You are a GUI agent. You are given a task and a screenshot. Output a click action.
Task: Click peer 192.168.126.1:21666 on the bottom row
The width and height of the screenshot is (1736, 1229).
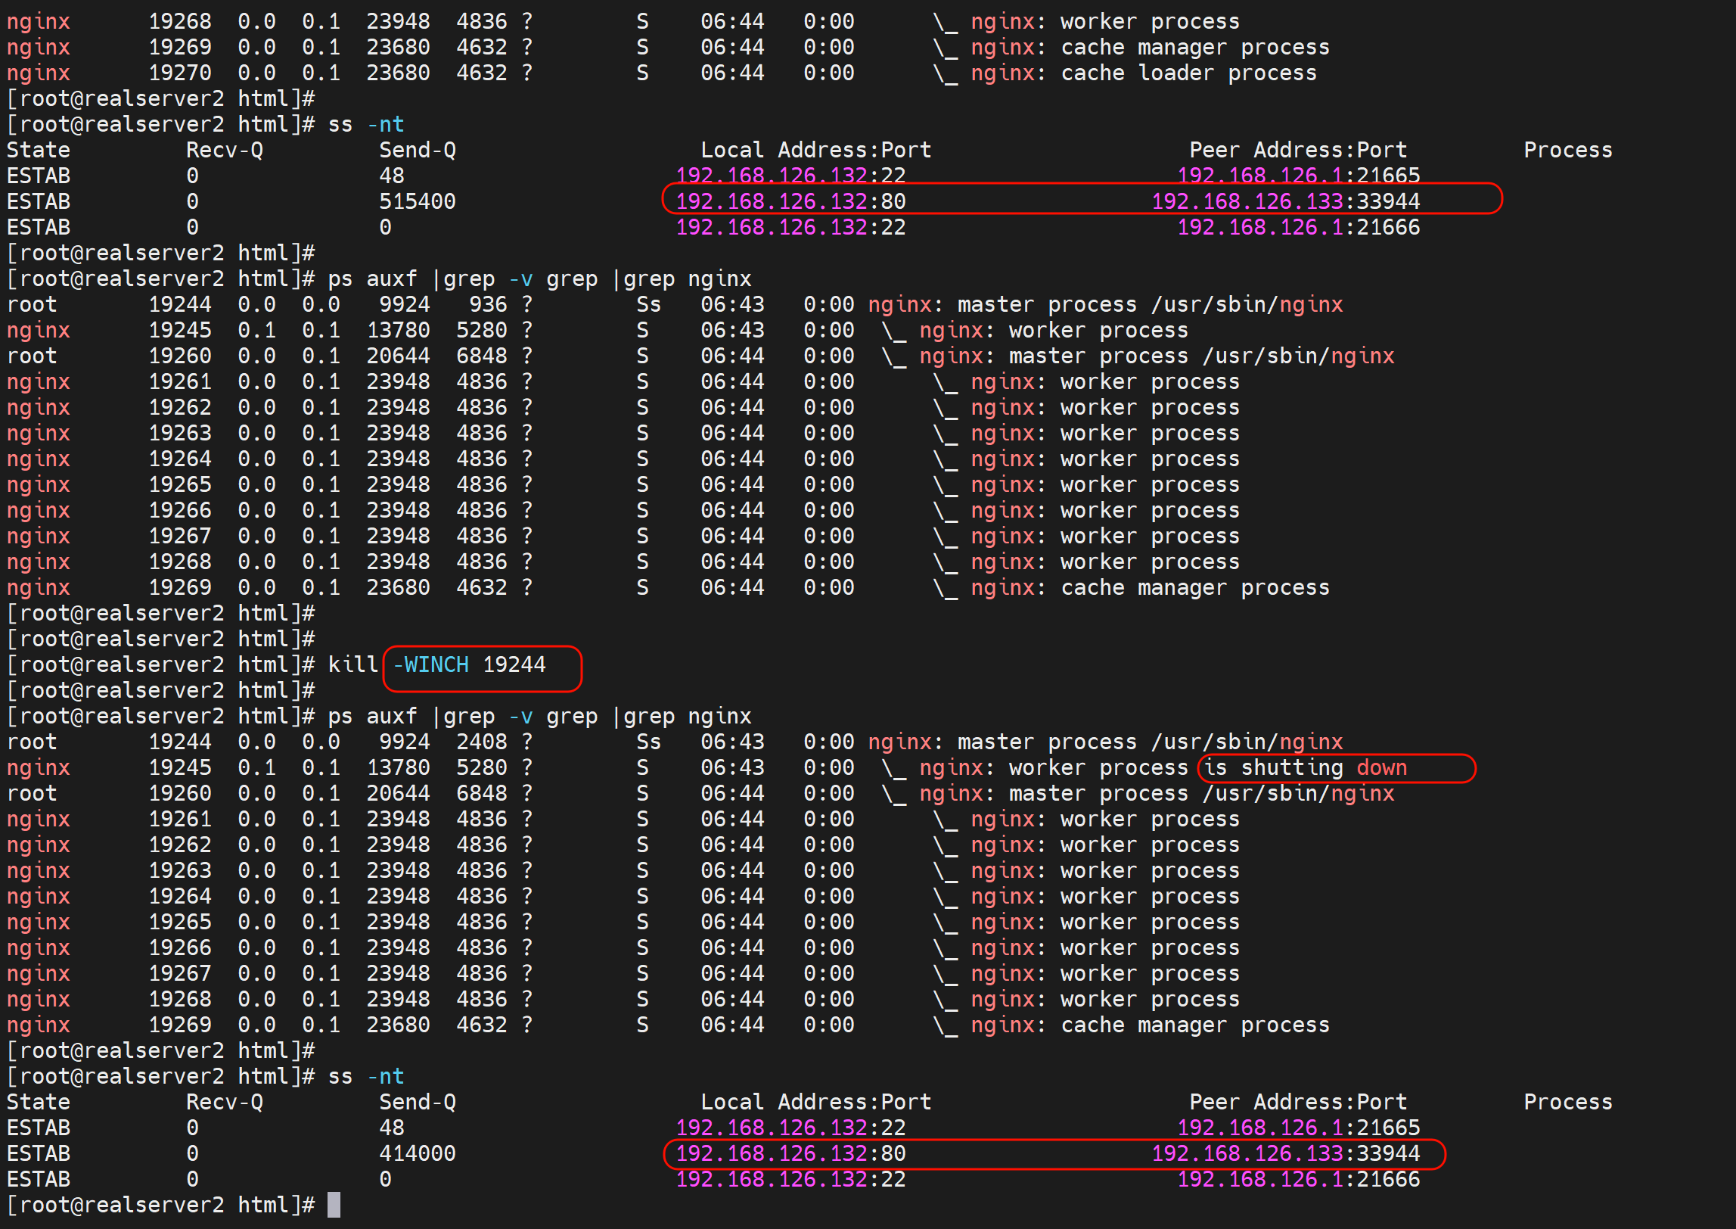(x=1298, y=1180)
